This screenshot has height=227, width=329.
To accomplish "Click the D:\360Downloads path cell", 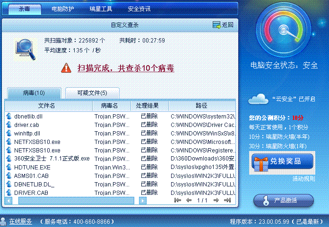I will pyautogui.click(x=203, y=159).
